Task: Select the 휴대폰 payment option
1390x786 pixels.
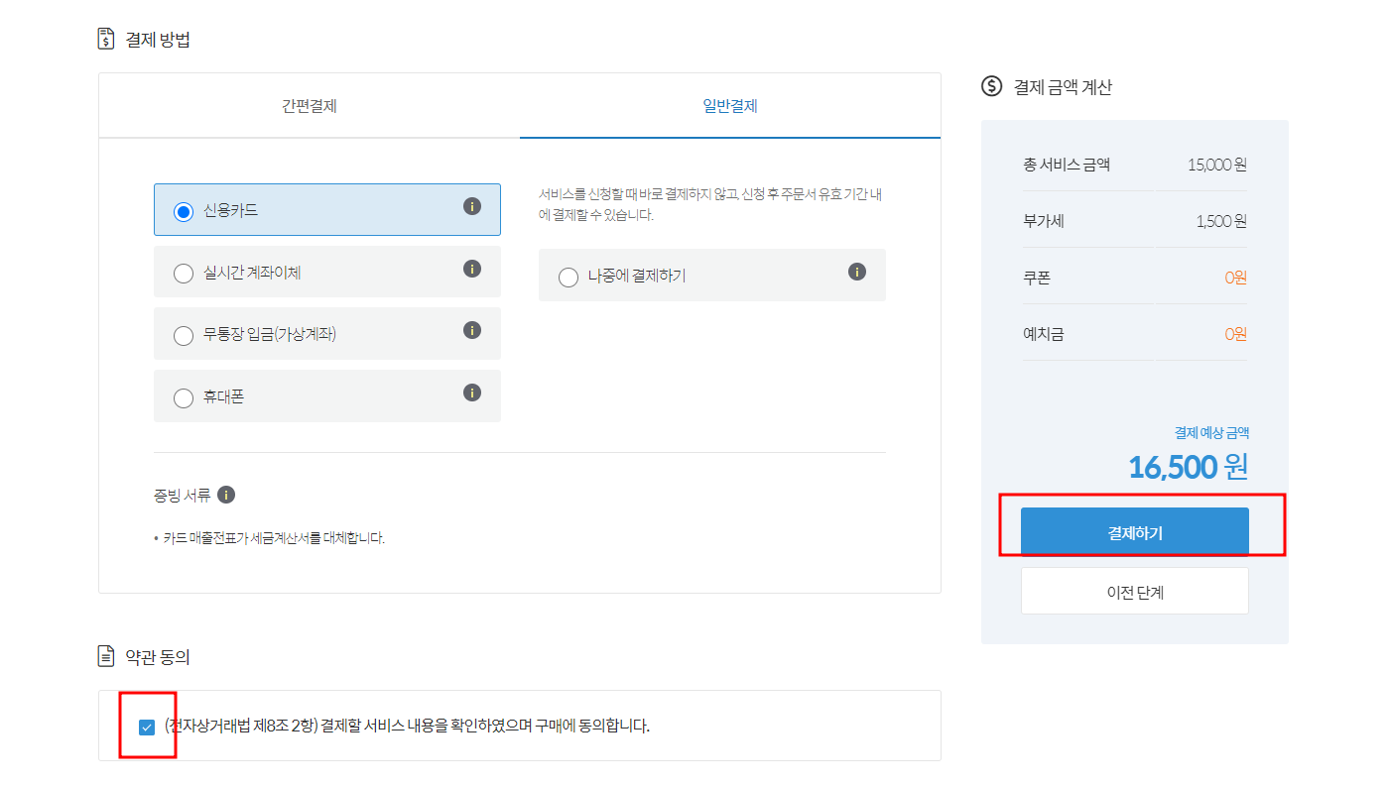Action: [x=183, y=395]
